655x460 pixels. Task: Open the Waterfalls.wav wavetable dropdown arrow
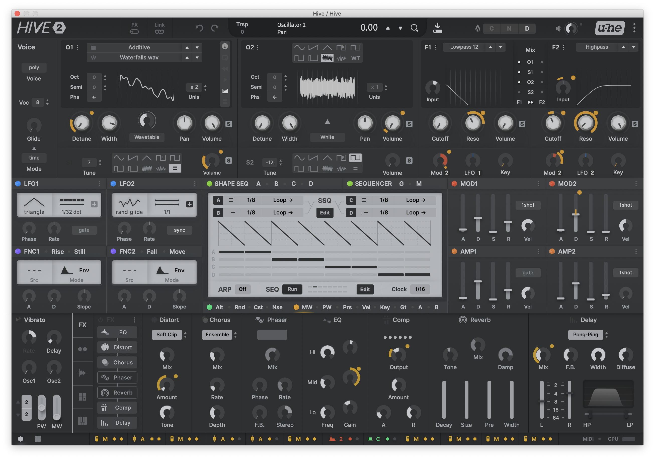[197, 57]
